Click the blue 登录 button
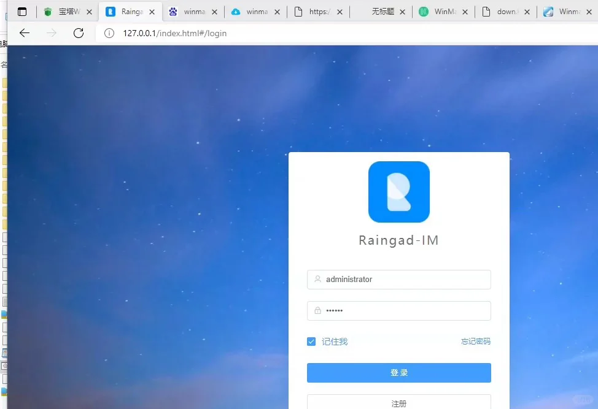 pyautogui.click(x=399, y=373)
